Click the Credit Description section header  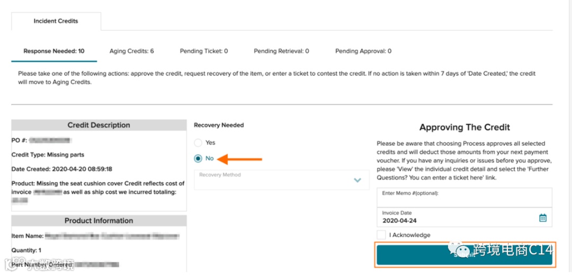click(99, 126)
